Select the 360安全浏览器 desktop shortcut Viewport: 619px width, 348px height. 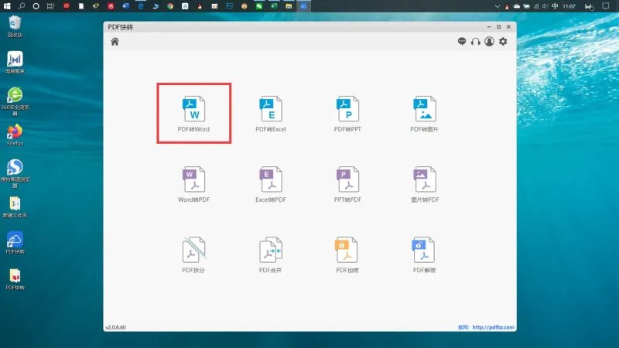pyautogui.click(x=15, y=101)
